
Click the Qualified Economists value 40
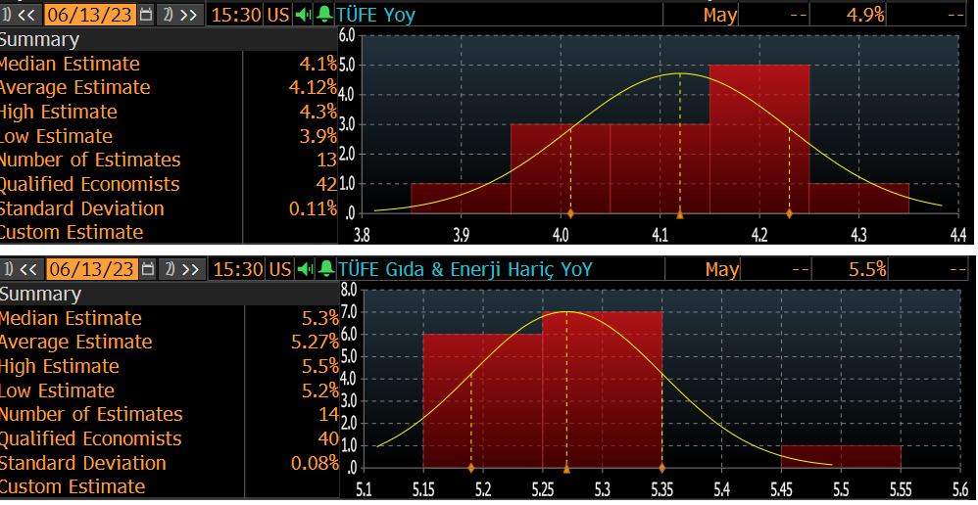(x=328, y=439)
